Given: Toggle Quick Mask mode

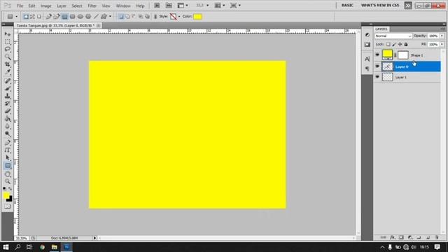Looking at the screenshot, I should 8,206.
